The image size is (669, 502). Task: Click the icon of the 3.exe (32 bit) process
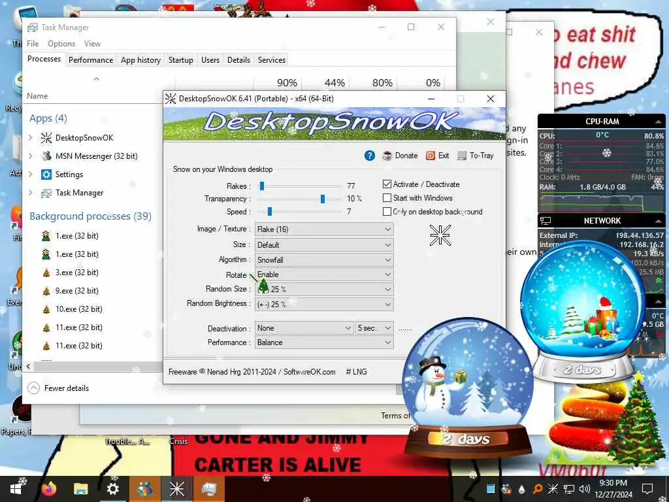pos(46,273)
